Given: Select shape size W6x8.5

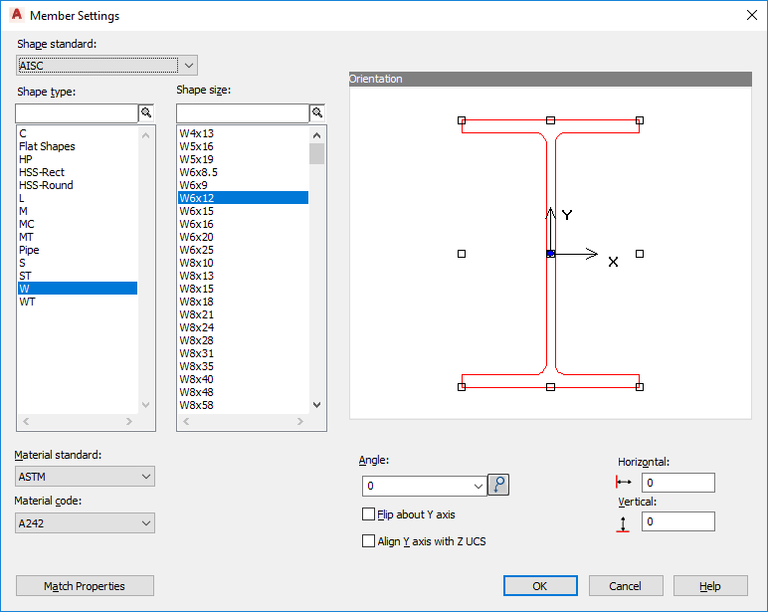Looking at the screenshot, I should (x=244, y=172).
